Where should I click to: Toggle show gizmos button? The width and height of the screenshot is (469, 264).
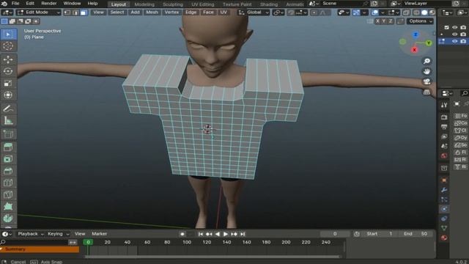pyautogui.click(x=356, y=12)
